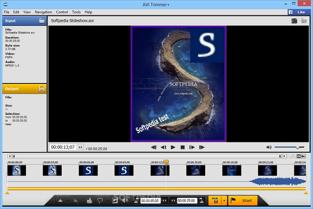Click the current time field 00:00:13;07
This screenshot has width=313, height=209.
[63, 147]
